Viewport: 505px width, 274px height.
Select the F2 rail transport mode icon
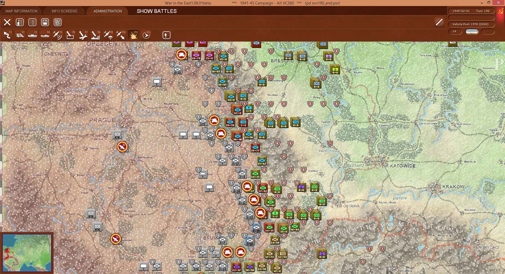coord(20,35)
